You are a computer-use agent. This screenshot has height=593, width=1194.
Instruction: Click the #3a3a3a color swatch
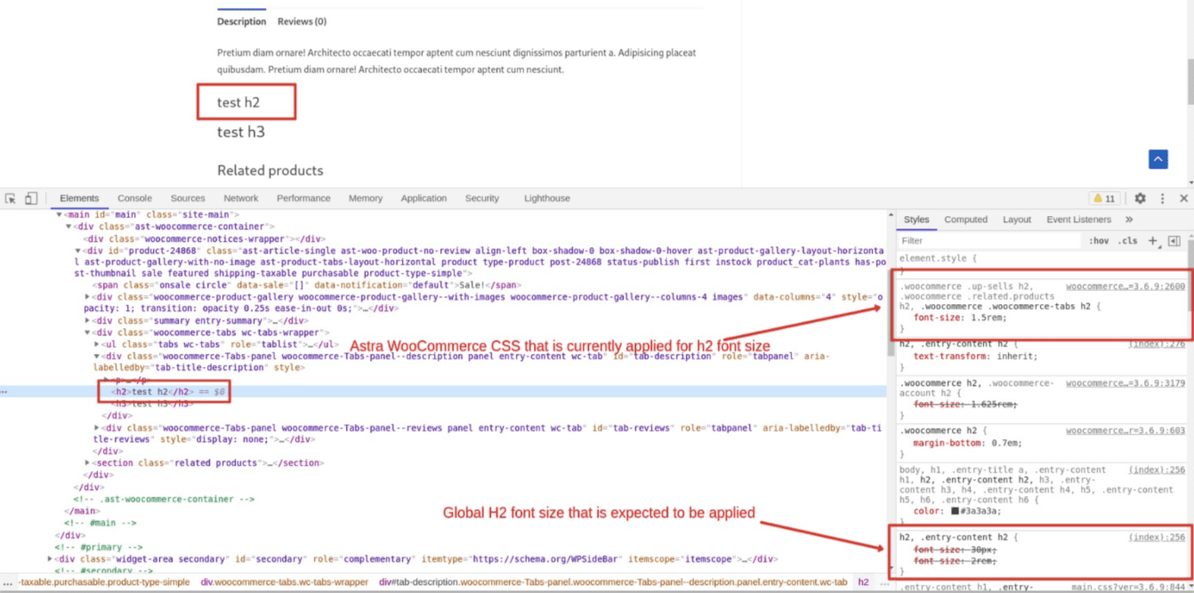(956, 511)
